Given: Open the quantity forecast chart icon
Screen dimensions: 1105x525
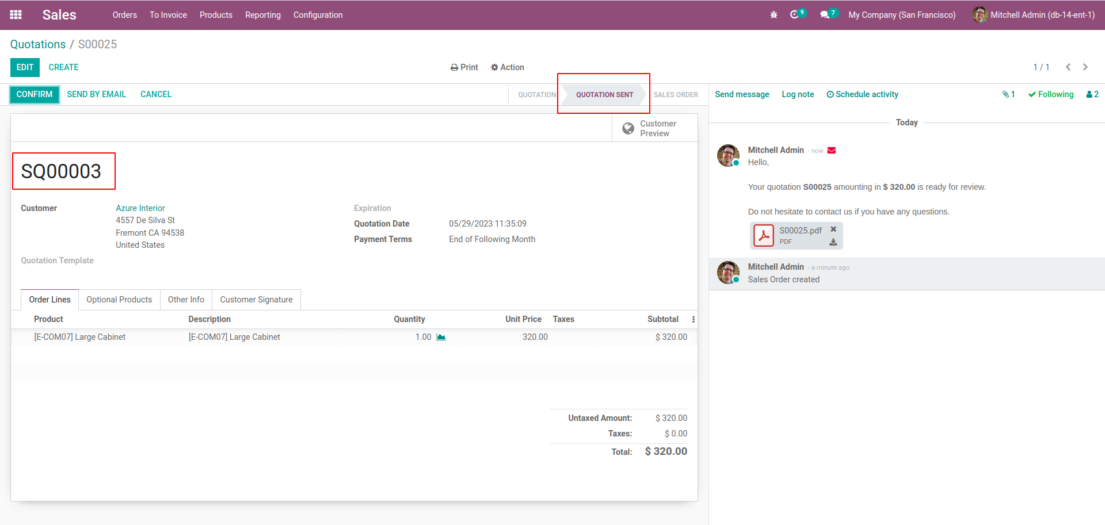Looking at the screenshot, I should pyautogui.click(x=441, y=337).
